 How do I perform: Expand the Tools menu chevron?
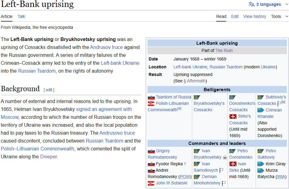coord(287,16)
